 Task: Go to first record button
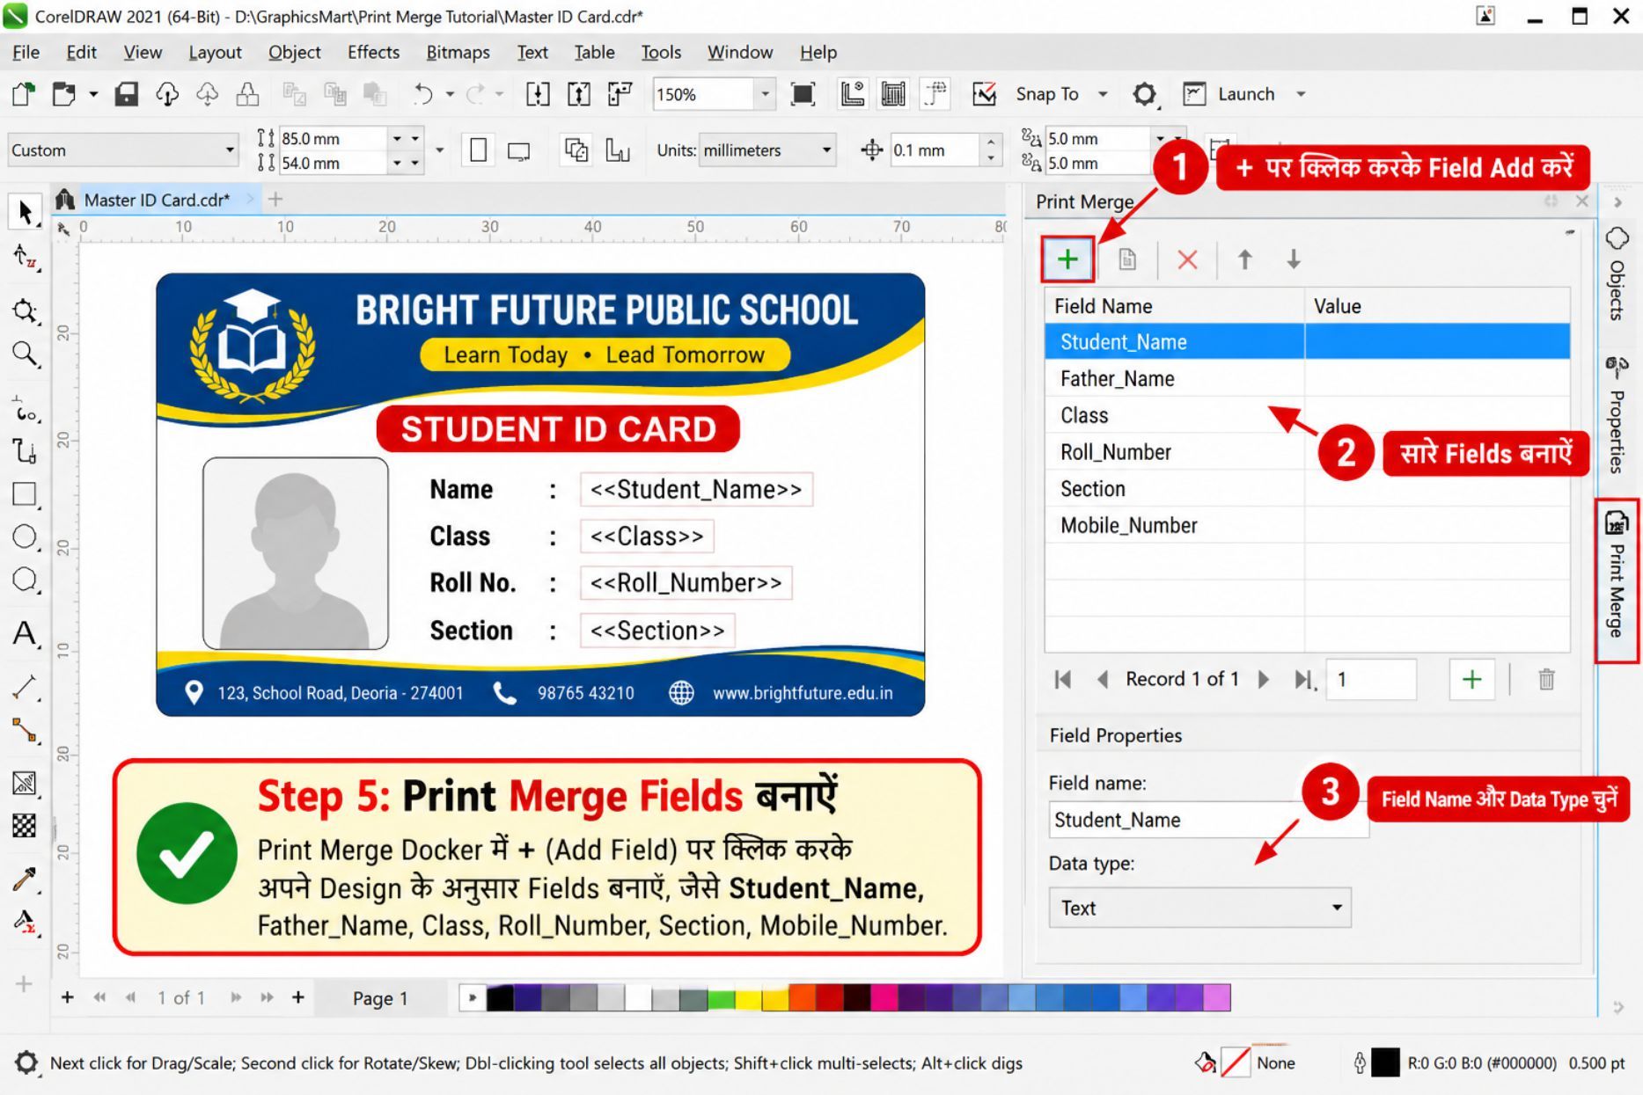click(1063, 679)
